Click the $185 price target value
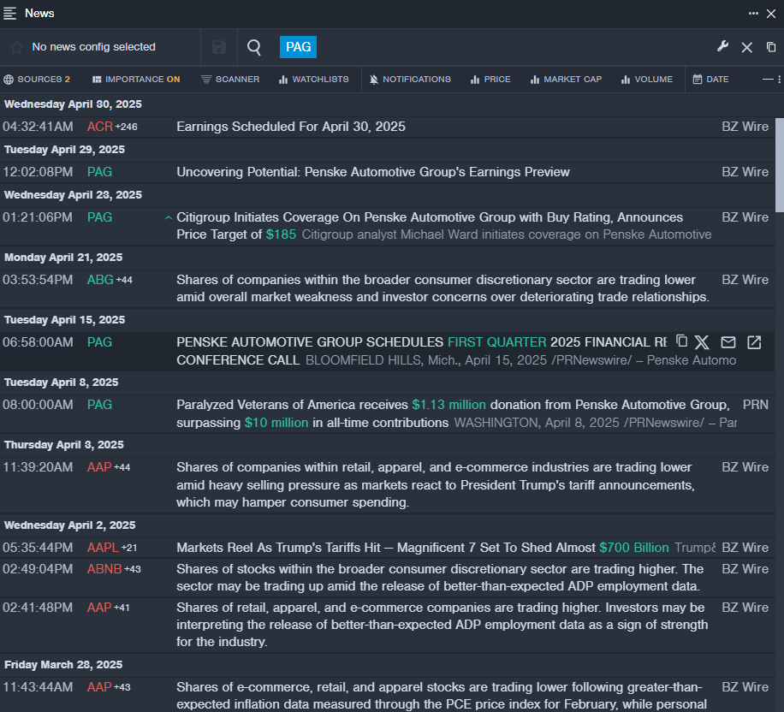This screenshot has height=712, width=784. tap(281, 234)
